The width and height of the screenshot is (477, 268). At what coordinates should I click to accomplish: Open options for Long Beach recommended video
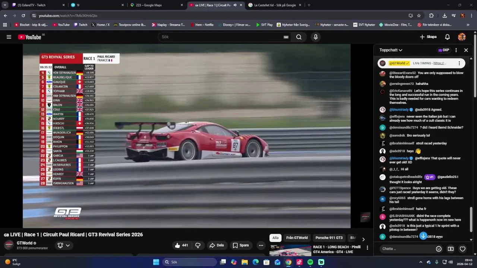click(x=367, y=248)
